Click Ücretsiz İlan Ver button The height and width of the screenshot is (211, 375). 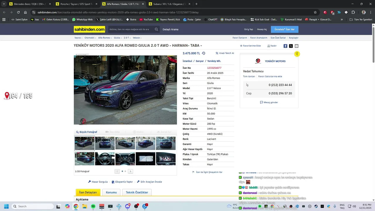284,29
